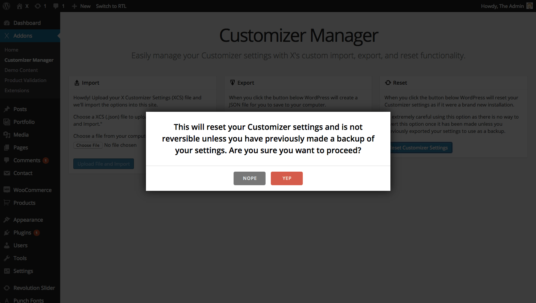The width and height of the screenshot is (536, 303).
Task: Click the New item in the top bar
Action: pos(81,6)
